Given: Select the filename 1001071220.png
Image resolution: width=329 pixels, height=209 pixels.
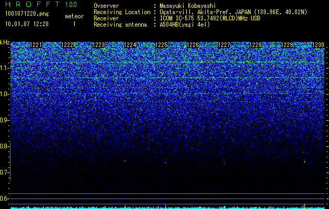Looking at the screenshot, I should click(27, 14).
